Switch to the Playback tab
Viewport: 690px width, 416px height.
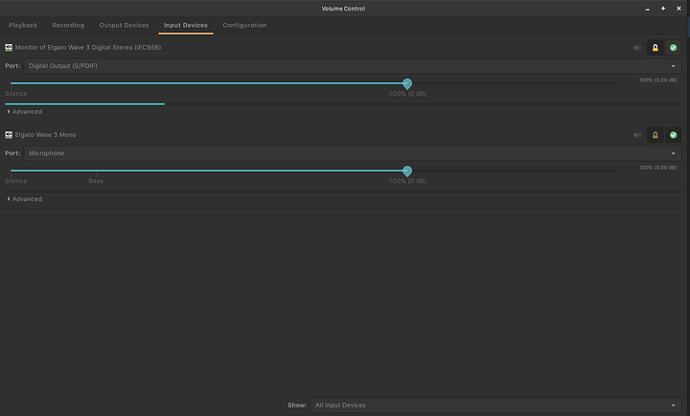(23, 26)
